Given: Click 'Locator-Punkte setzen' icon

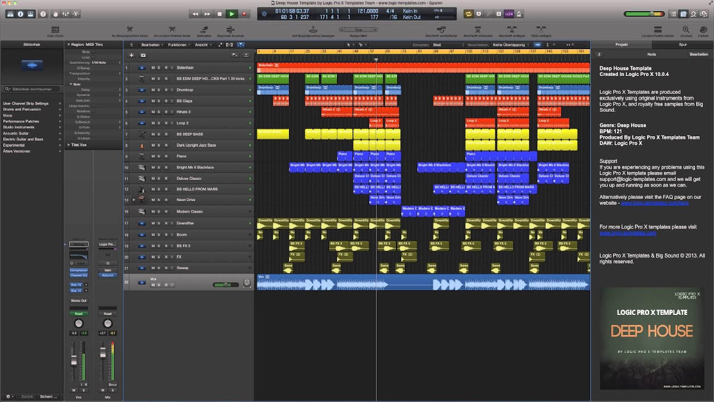Looking at the screenshot, I should click(658, 29).
